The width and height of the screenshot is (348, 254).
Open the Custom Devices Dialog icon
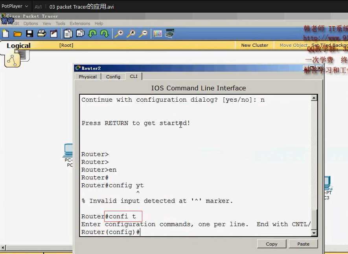pos(169,33)
